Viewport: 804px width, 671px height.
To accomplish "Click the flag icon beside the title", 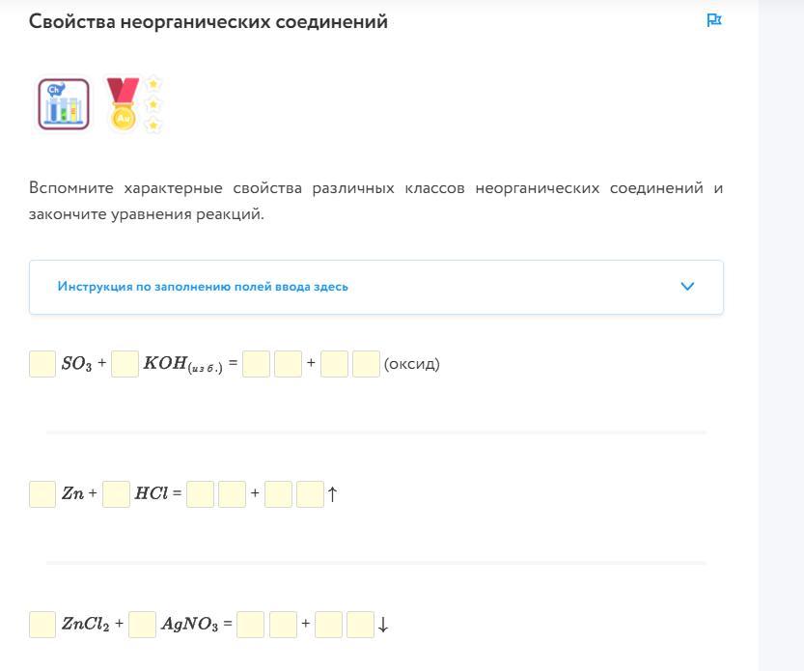I will [714, 20].
